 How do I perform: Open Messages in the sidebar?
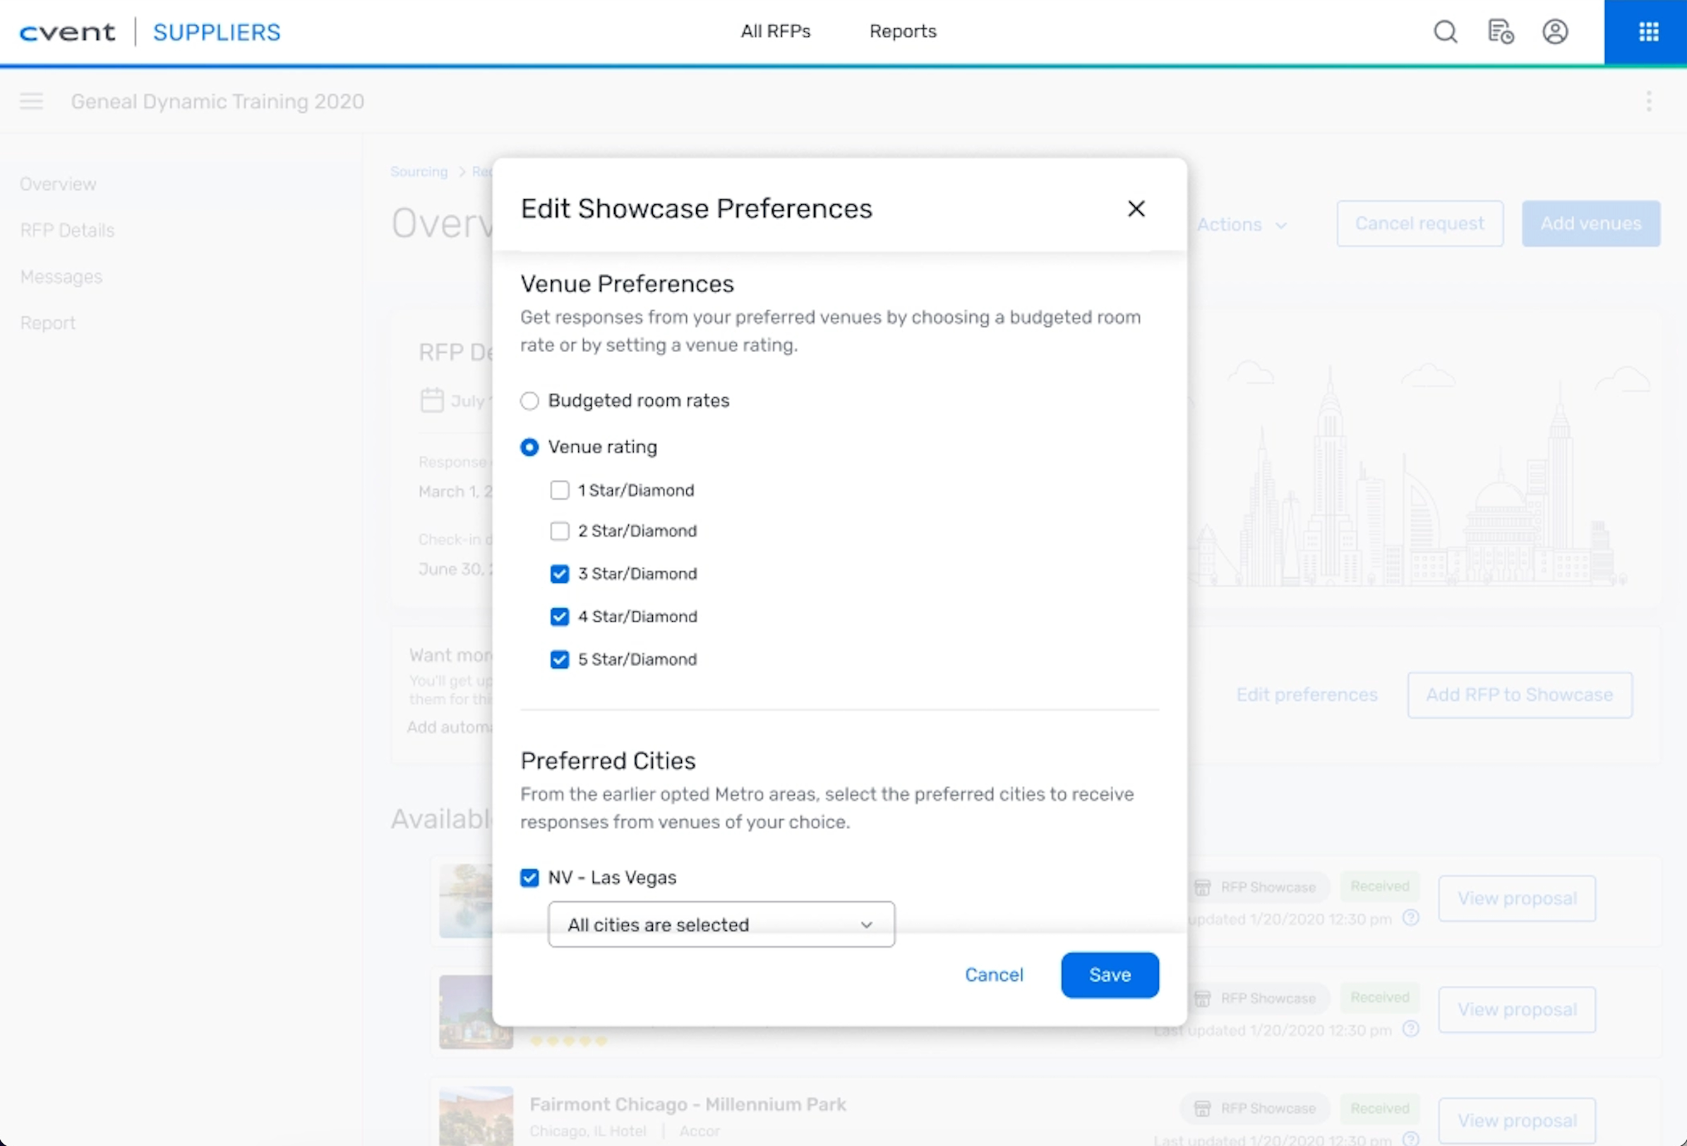coord(61,277)
